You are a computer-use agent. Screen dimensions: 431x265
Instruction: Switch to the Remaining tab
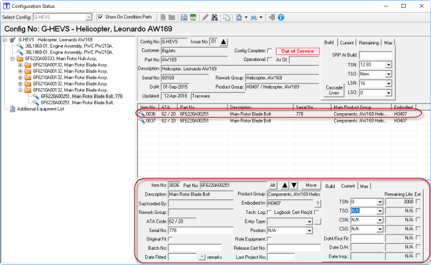coord(369,43)
